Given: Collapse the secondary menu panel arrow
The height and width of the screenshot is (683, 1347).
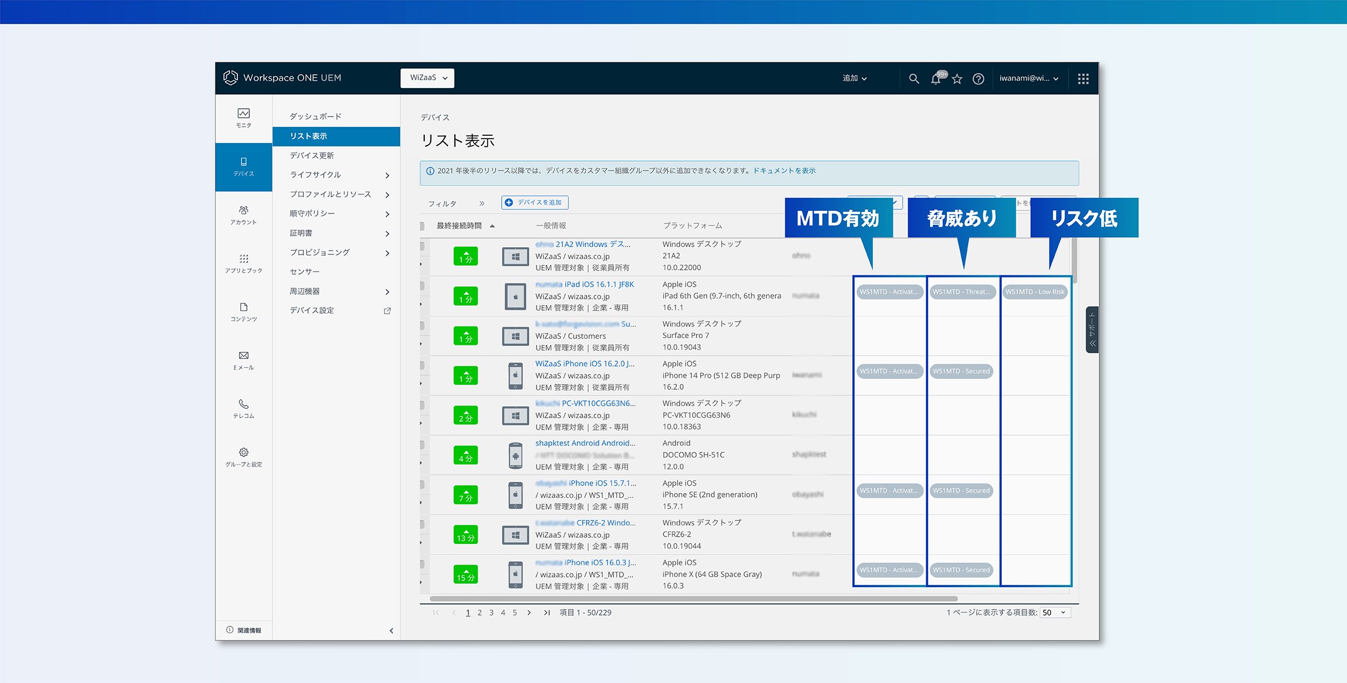Looking at the screenshot, I should (391, 630).
